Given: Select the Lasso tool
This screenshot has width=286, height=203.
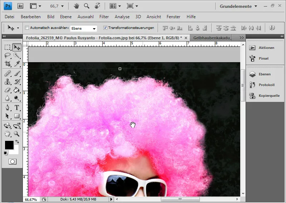Looking at the screenshot, I should click(7, 55).
